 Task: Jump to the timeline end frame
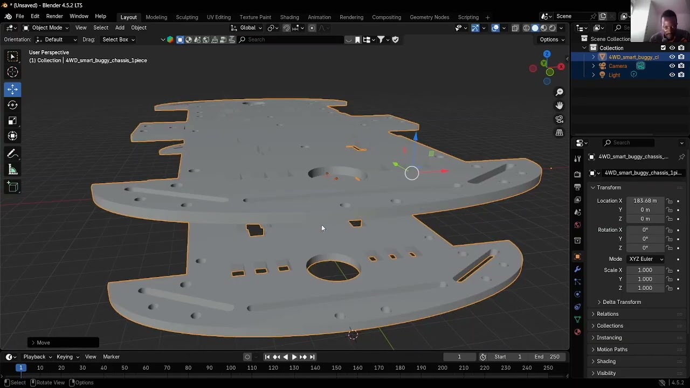[312, 357]
